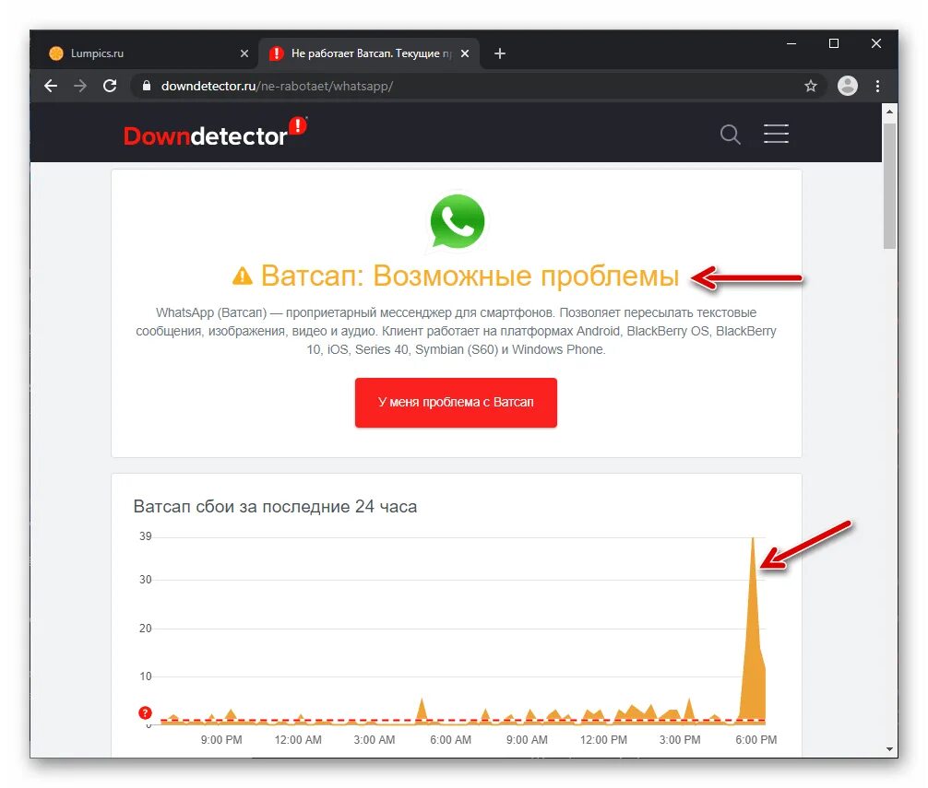Open Chrome's three-dot menu
Viewport: 928px width, 788px height.
coord(877,86)
